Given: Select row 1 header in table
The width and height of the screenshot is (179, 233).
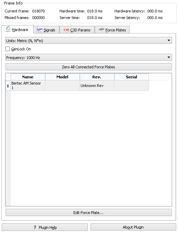Looking at the screenshot, I should tap(8, 86).
